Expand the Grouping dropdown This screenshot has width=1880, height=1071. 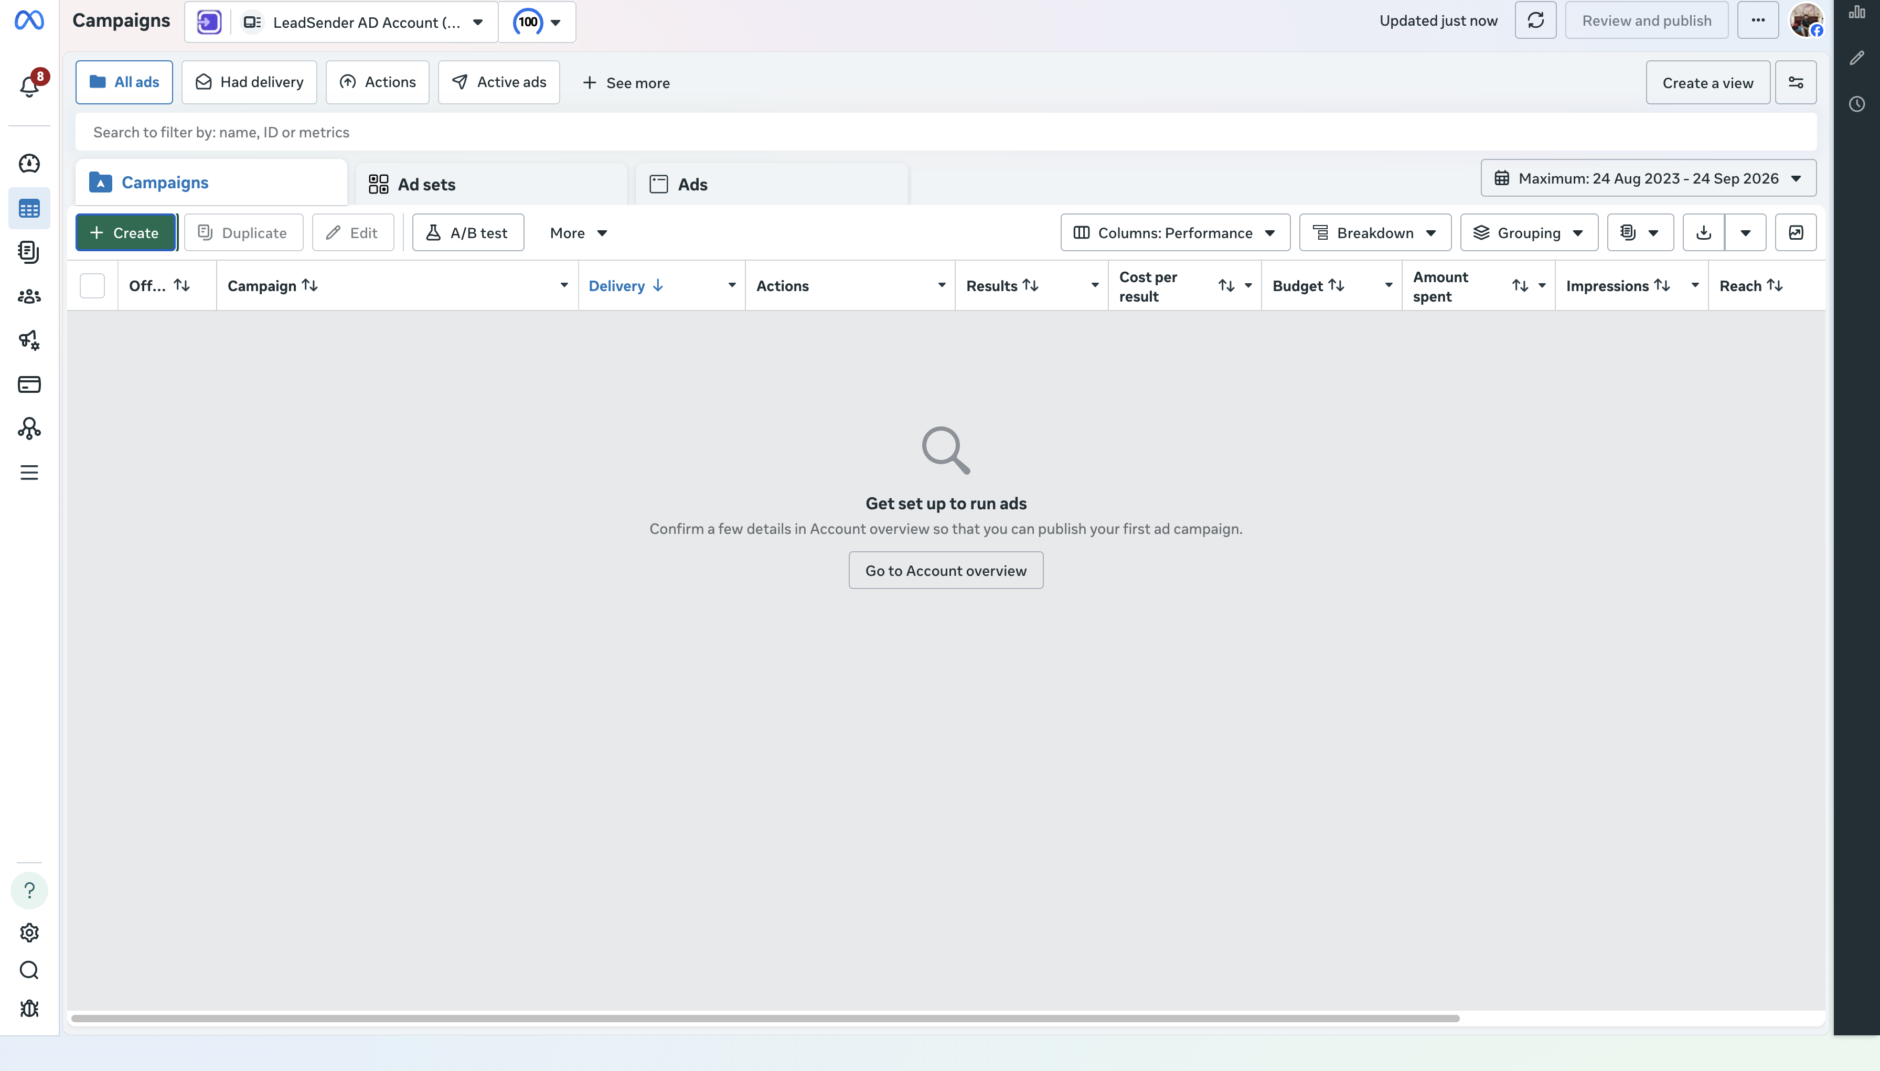1529,232
